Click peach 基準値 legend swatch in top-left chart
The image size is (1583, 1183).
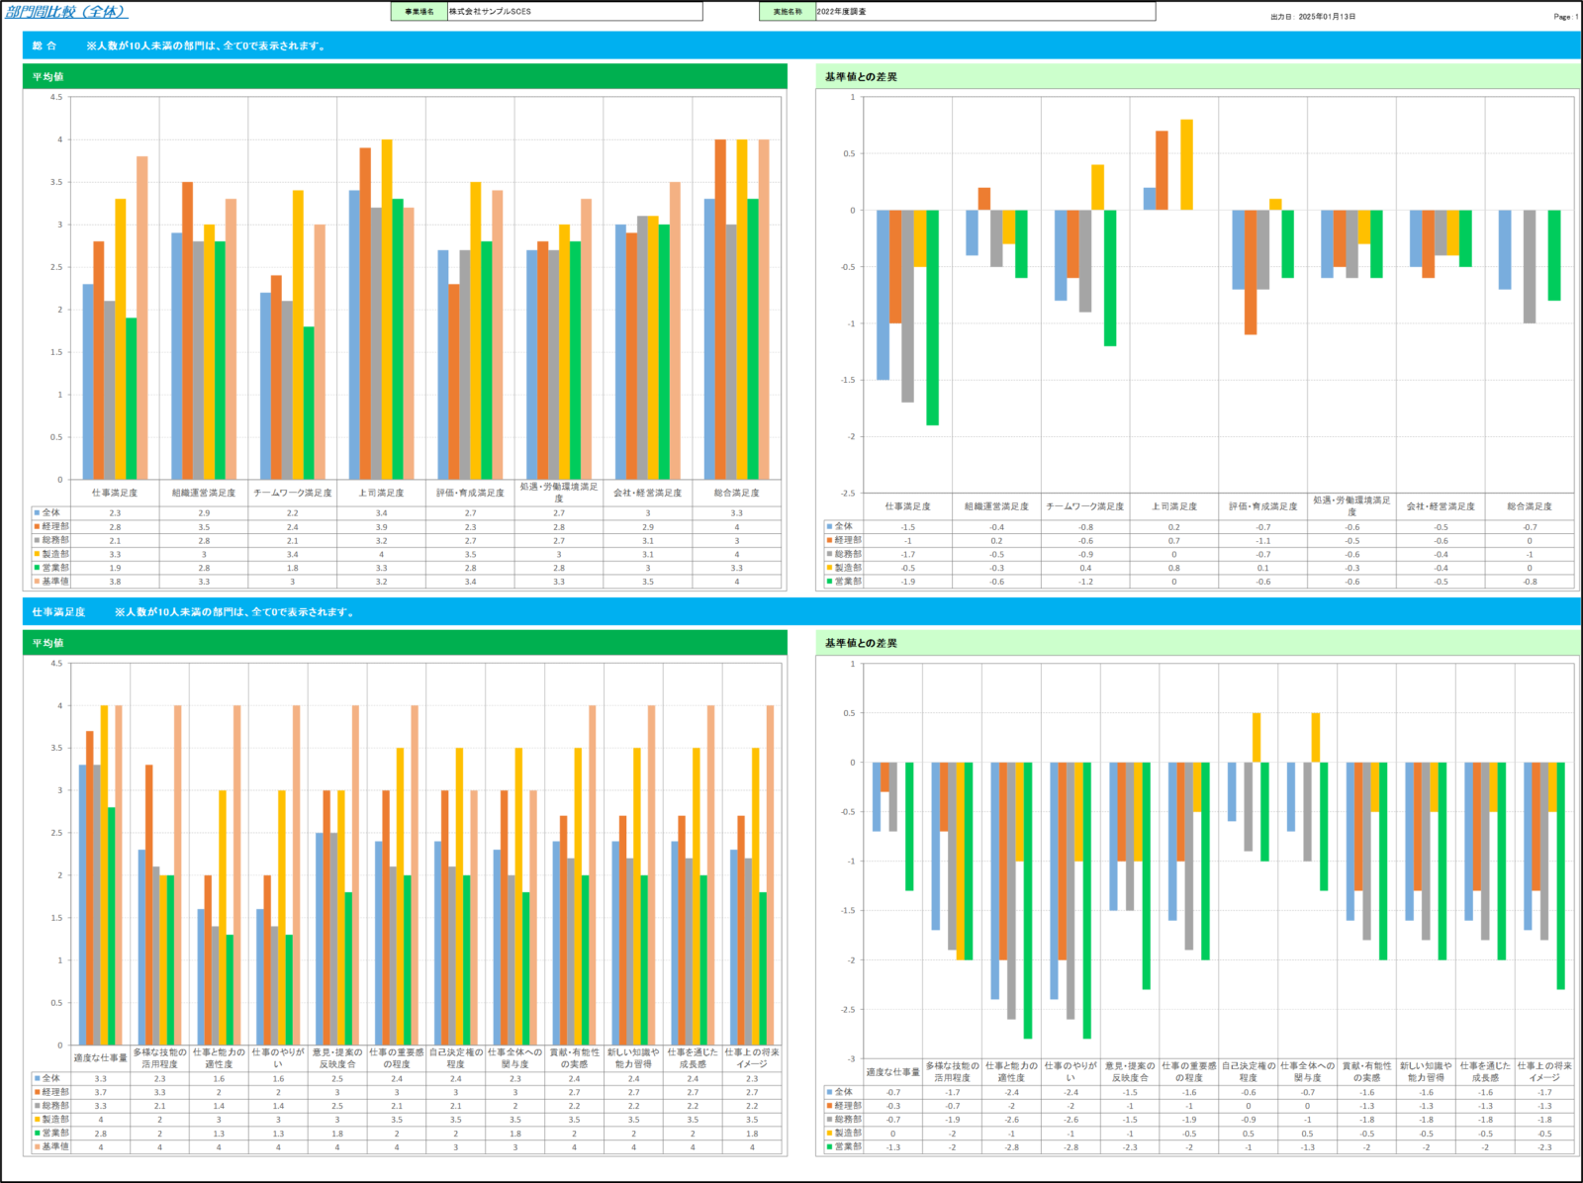pyautogui.click(x=37, y=582)
